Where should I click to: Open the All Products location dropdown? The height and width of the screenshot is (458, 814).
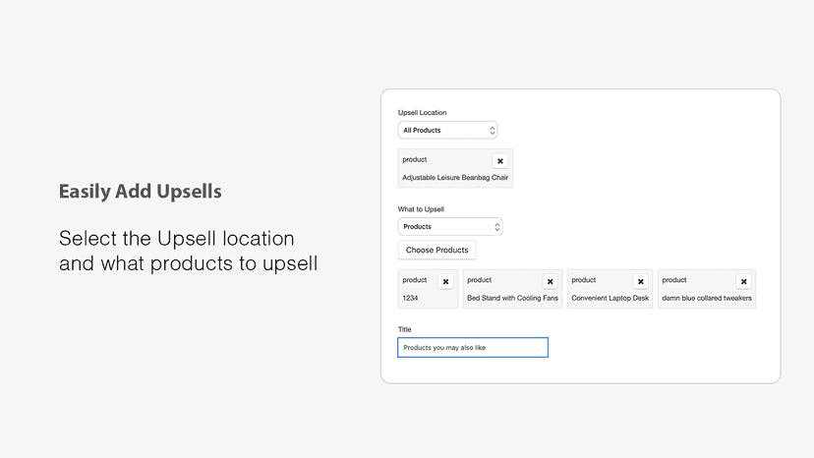(448, 131)
